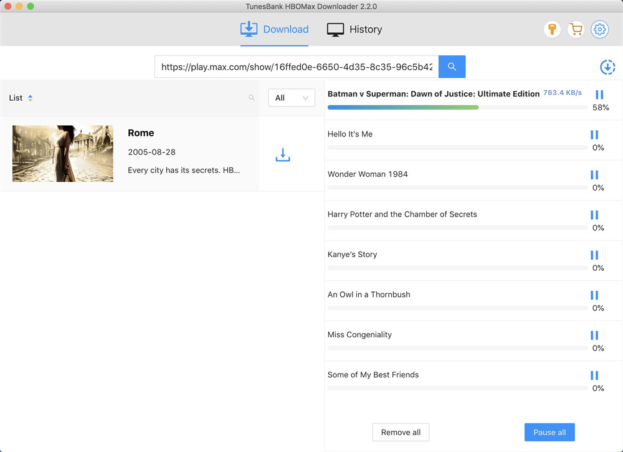623x452 pixels.
Task: Click the Miss Congeniality progress bar
Action: tap(457, 348)
